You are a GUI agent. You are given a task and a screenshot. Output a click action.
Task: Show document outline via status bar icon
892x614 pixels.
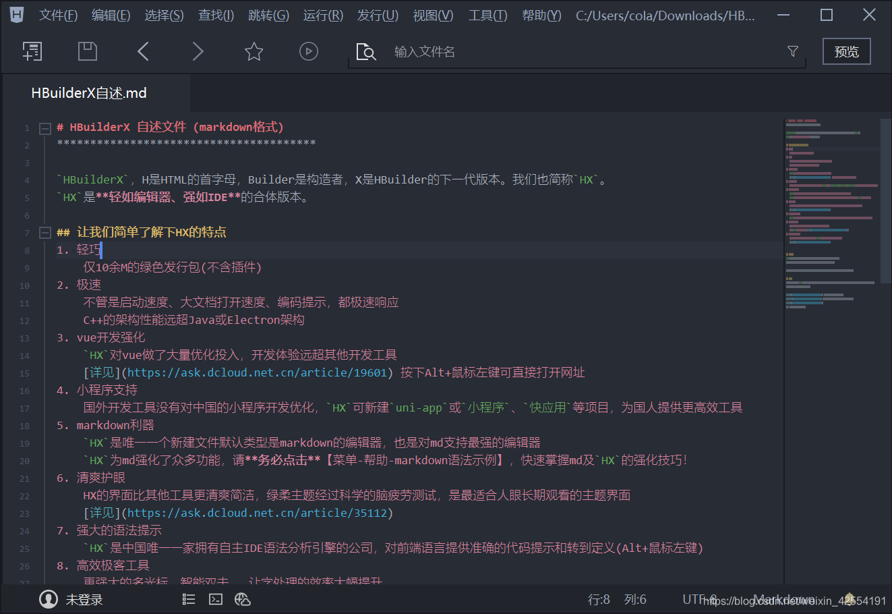coord(188,599)
